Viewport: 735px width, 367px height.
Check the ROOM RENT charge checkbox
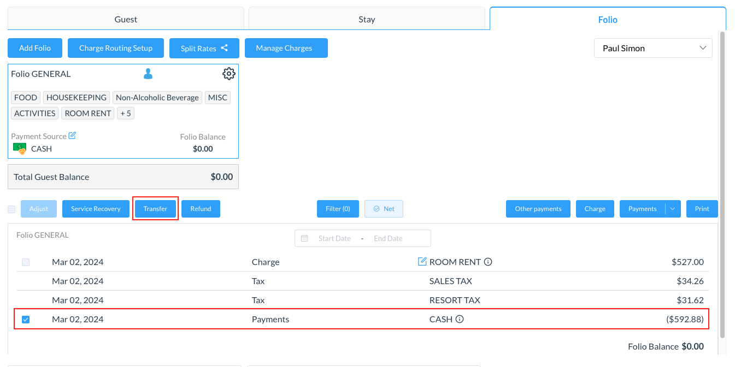click(x=26, y=262)
